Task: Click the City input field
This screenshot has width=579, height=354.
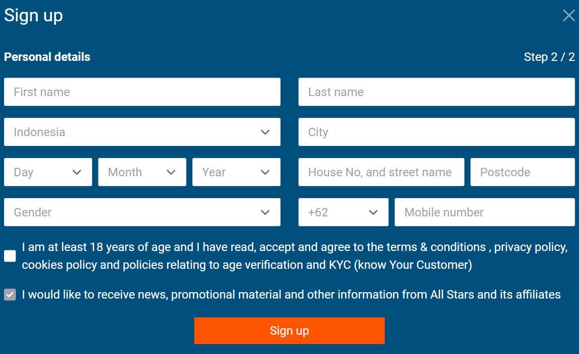Action: 436,132
